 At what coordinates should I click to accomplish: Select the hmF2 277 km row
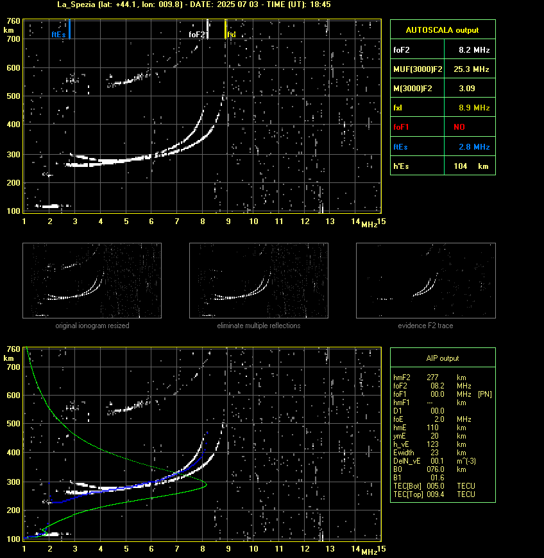pos(430,377)
